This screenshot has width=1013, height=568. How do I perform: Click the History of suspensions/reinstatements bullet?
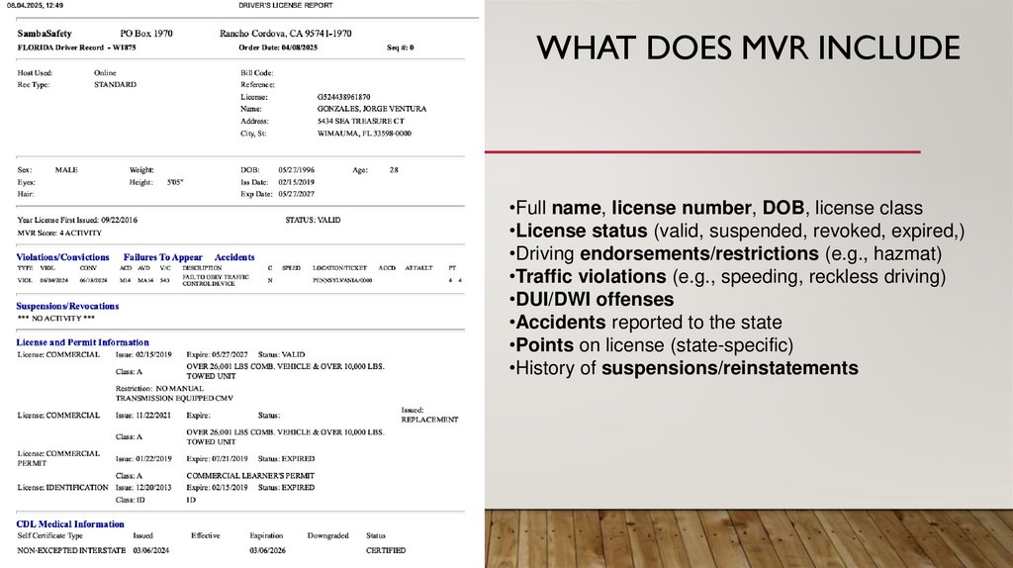pos(685,368)
